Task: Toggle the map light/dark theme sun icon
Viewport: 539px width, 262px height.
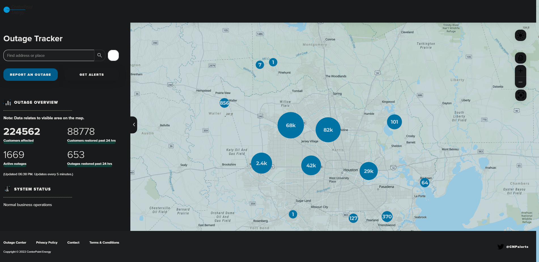Action: point(520,35)
